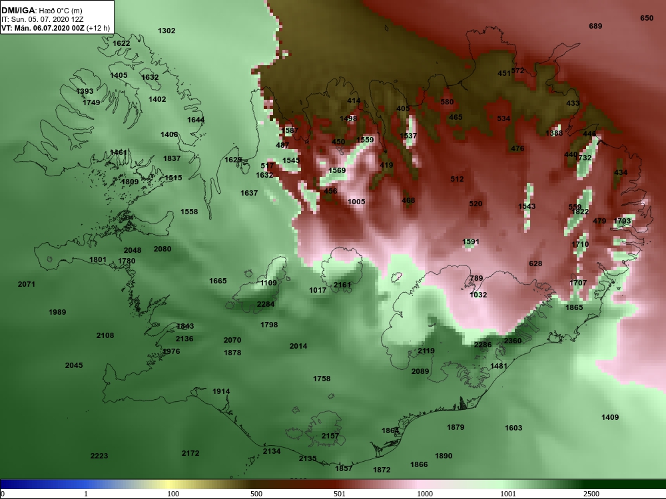Click the 1032 height value
The image size is (666, 499).
[478, 295]
